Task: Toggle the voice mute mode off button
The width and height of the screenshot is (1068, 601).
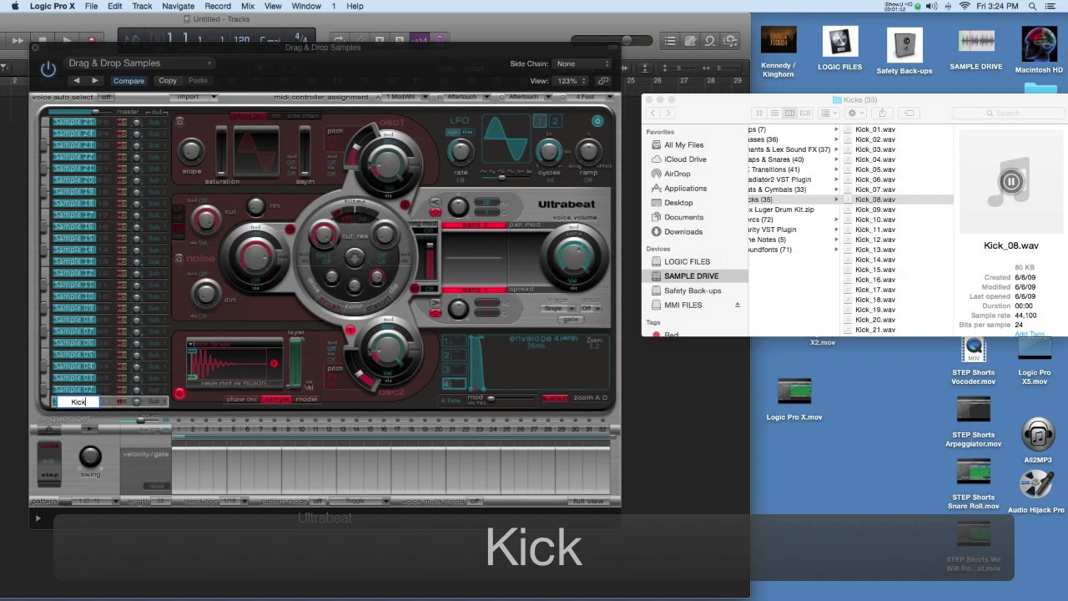Action: click(x=475, y=502)
